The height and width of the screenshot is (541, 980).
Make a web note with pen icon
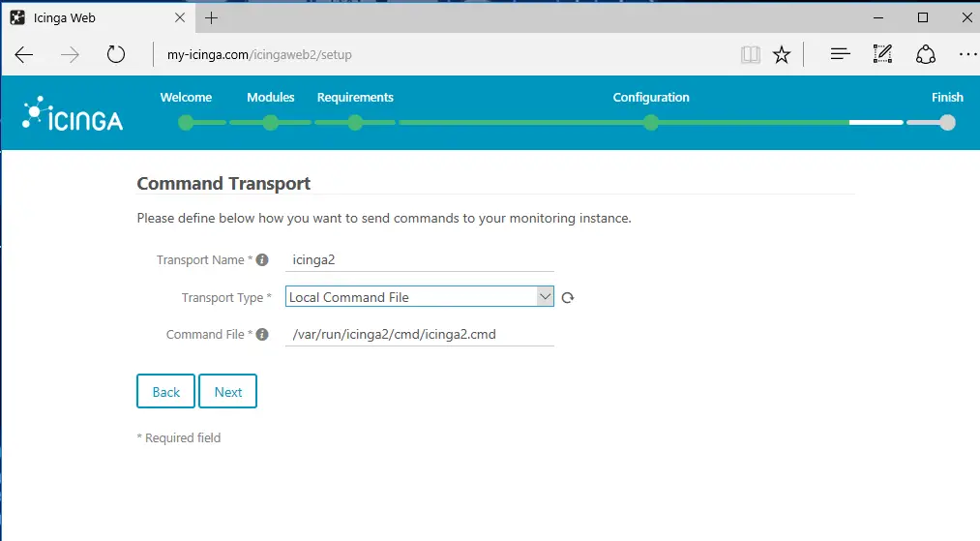882,54
